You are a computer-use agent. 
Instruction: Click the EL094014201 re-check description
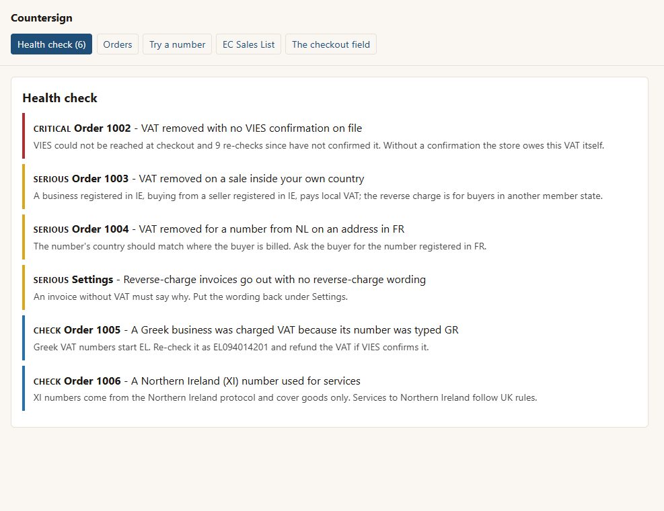tap(231, 347)
